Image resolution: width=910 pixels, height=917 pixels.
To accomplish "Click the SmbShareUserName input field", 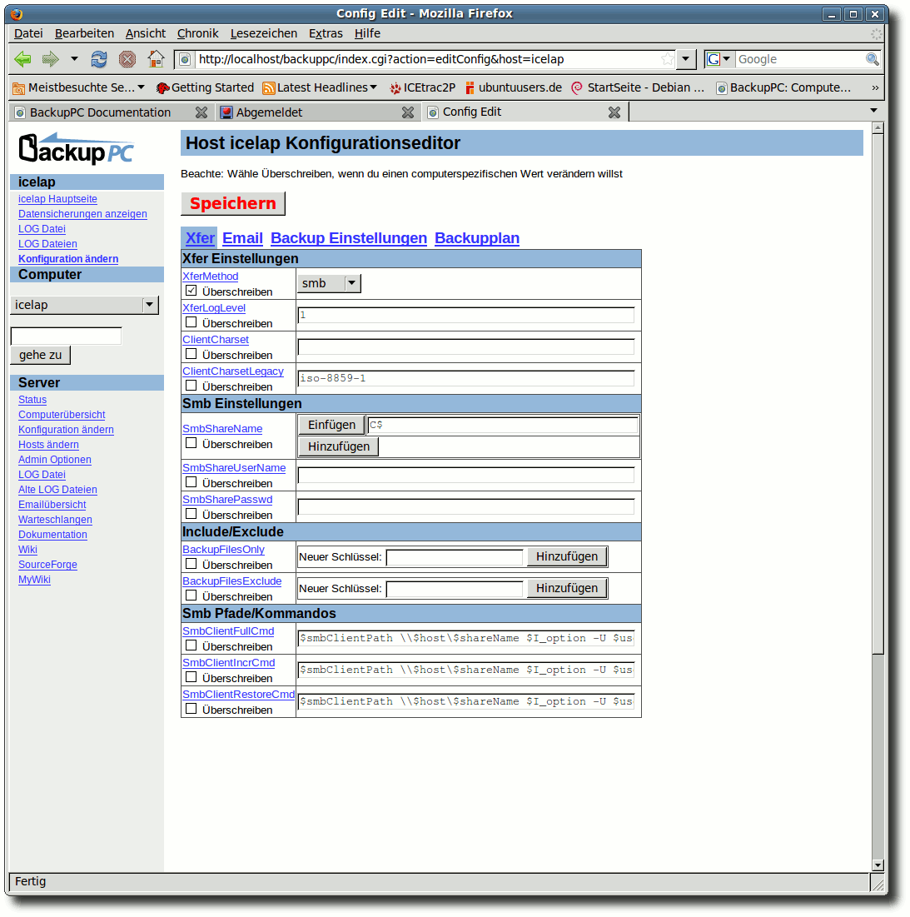I will 466,475.
